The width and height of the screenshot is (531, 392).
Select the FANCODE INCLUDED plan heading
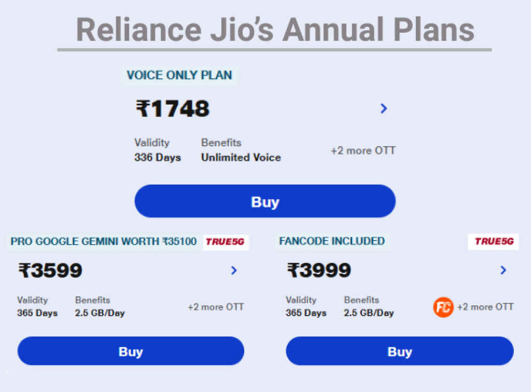click(x=332, y=242)
